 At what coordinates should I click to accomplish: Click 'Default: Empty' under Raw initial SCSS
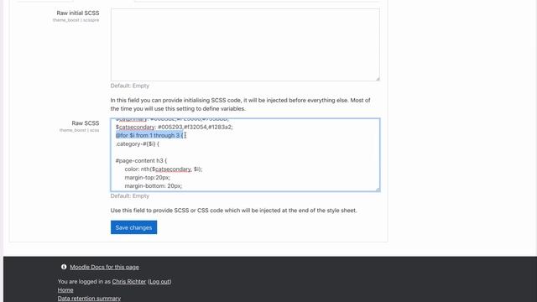[130, 86]
